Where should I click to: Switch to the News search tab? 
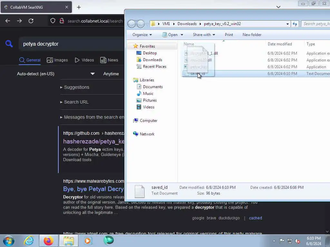(109, 60)
